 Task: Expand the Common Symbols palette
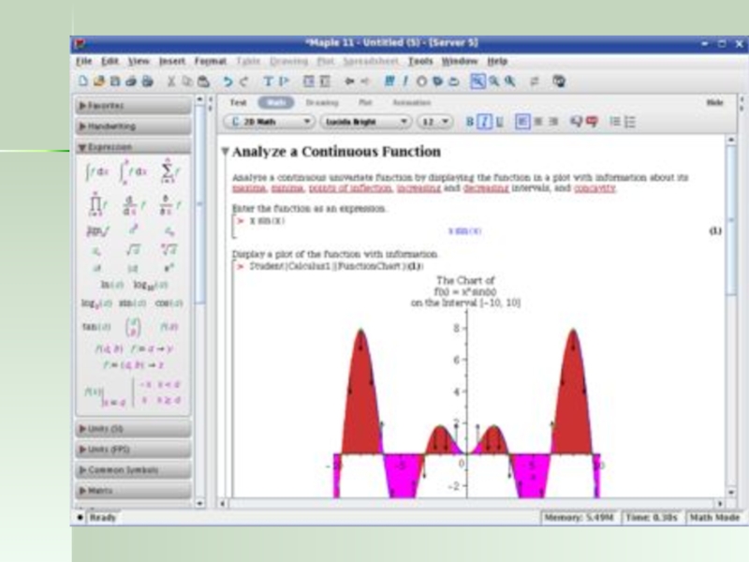point(133,470)
